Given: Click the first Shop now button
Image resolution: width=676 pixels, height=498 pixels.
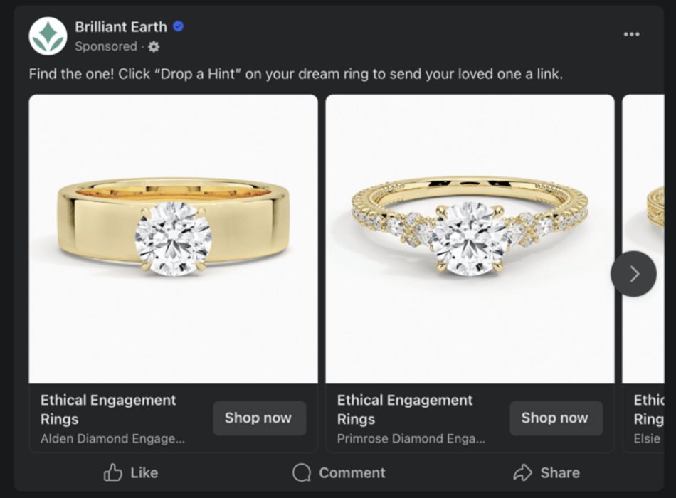Looking at the screenshot, I should click(x=259, y=418).
